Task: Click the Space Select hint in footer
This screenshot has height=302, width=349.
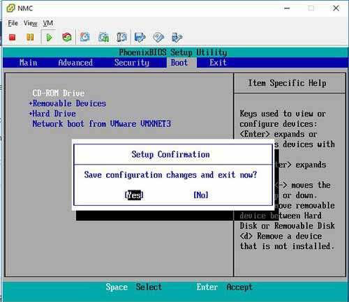Action: pos(133,287)
